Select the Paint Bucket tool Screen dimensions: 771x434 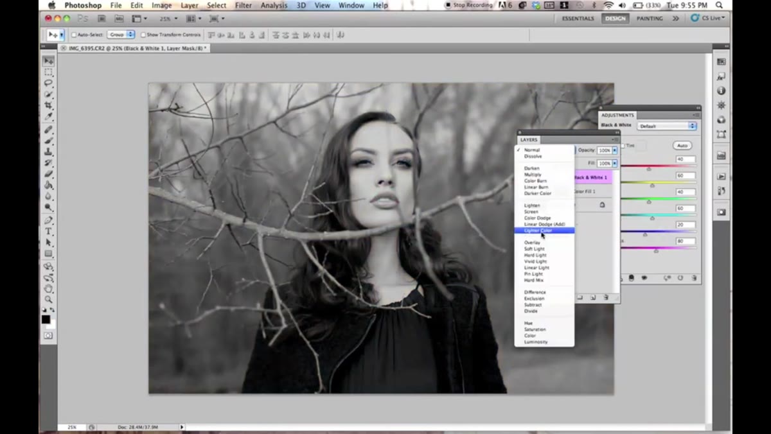pyautogui.click(x=49, y=185)
